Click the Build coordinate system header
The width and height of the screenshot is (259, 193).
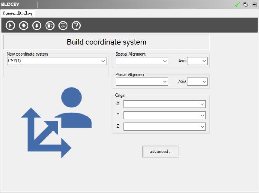pos(106,42)
